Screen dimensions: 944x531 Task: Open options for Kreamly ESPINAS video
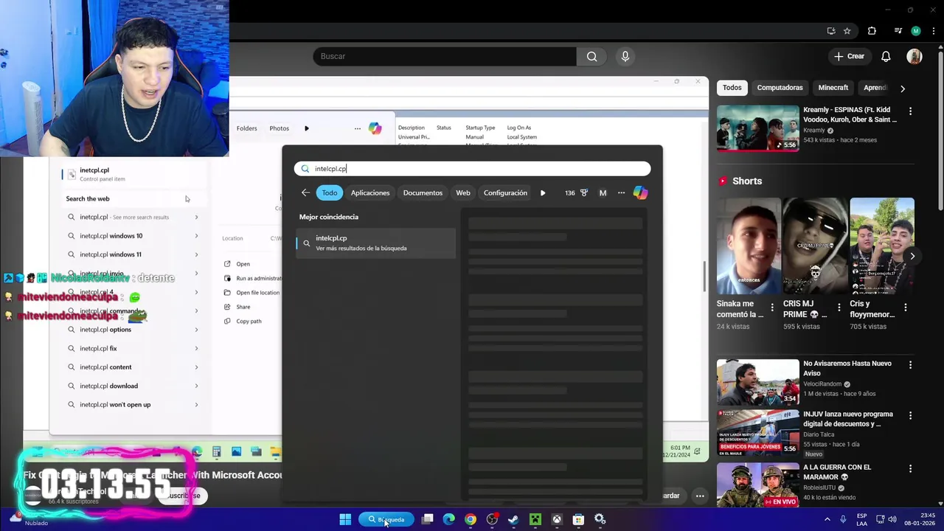point(910,111)
